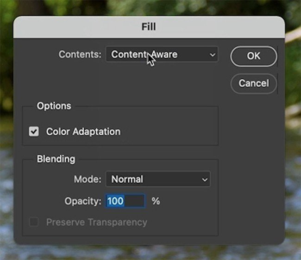The width and height of the screenshot is (301, 260).
Task: Click the Fill dialog title bar
Action: pyautogui.click(x=149, y=27)
